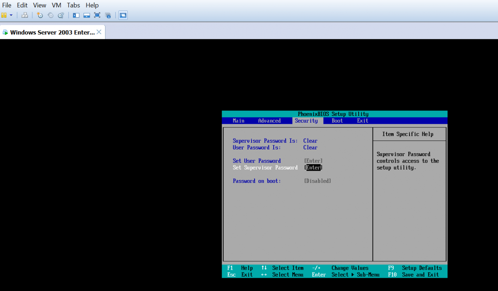The height and width of the screenshot is (291, 498).
Task: Take a snapshot of this VM
Action: click(x=40, y=15)
